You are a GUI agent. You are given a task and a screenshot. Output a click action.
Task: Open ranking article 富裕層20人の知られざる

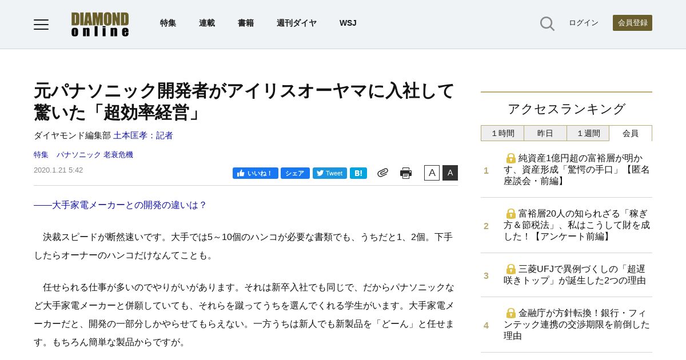pyautogui.click(x=577, y=225)
